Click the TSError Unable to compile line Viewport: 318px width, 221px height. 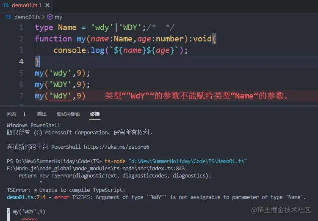click(66, 190)
